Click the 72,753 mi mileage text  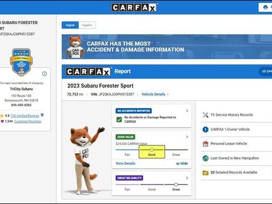click(75, 94)
